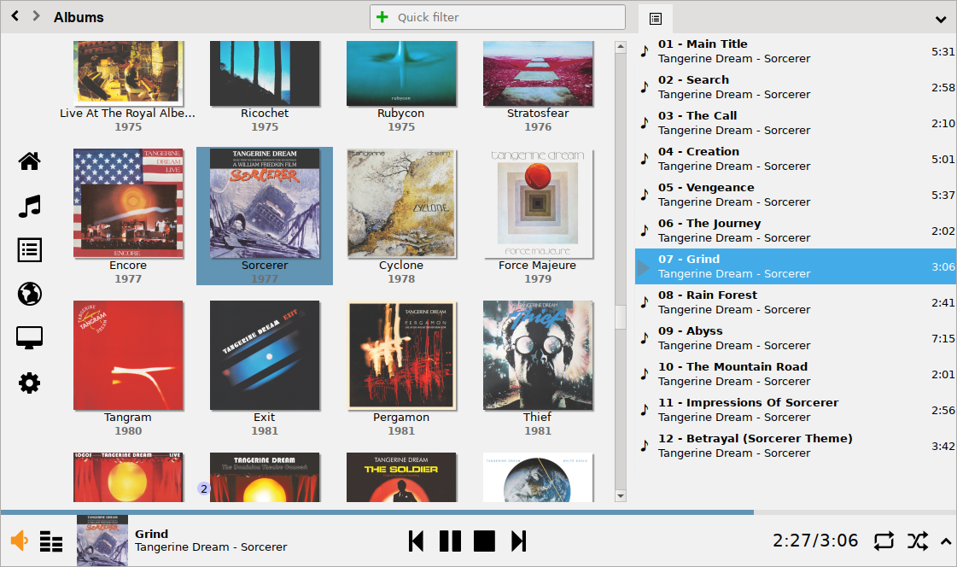957x567 pixels.
Task: Open The Soldier album cover
Action: tap(401, 477)
